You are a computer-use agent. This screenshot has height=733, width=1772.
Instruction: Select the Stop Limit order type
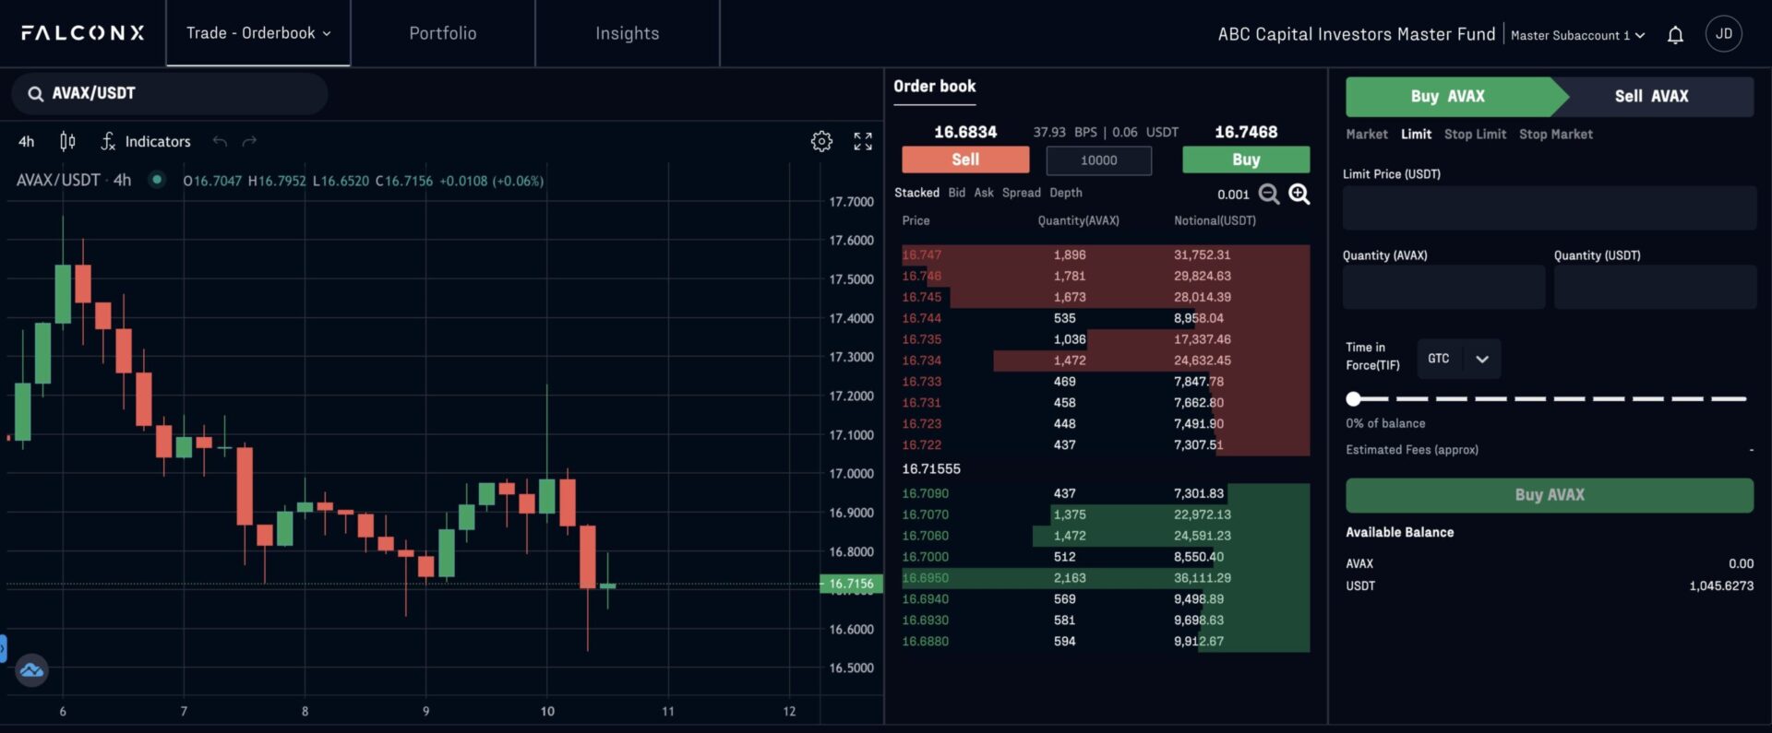click(1475, 135)
